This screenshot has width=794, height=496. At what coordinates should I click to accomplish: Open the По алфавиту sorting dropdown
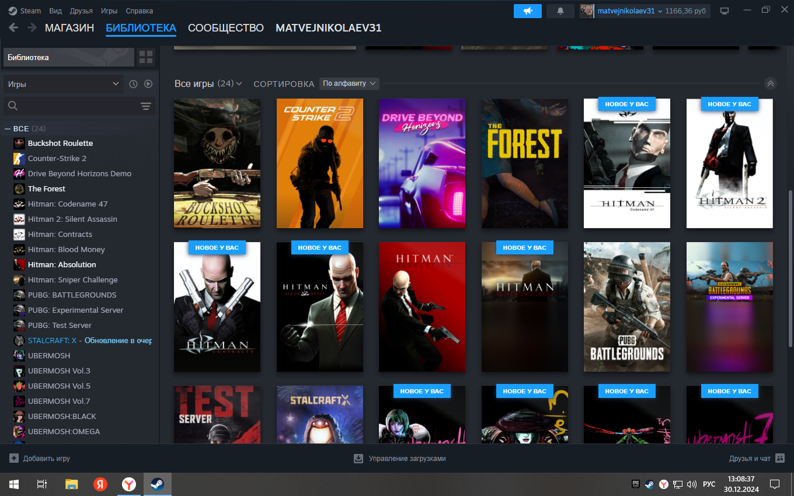click(x=349, y=83)
